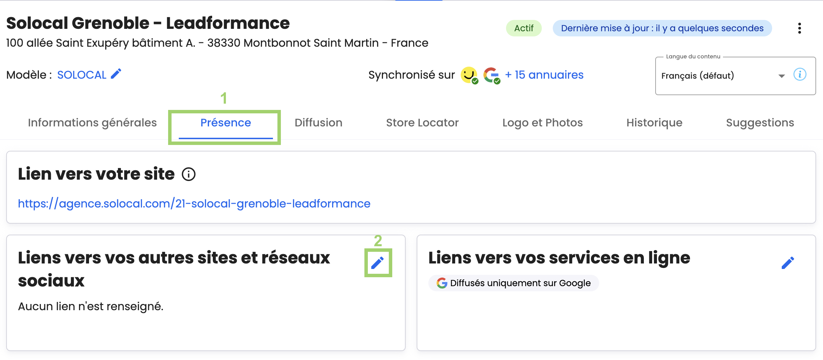Viewport: 823px width, 360px height.
Task: Click the SOLOCAL model name link
Action: pos(82,75)
